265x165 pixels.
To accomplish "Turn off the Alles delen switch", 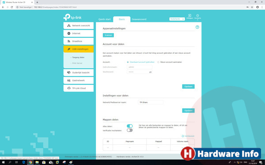I will pos(129,126).
